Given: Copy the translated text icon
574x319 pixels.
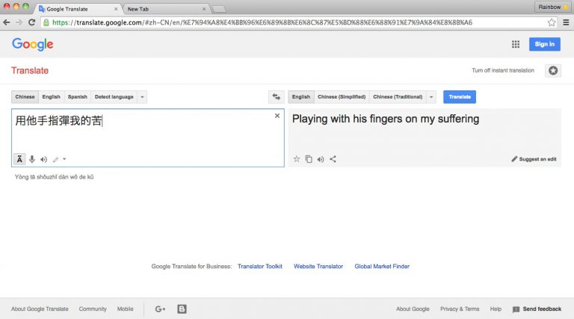Looking at the screenshot, I should [309, 159].
